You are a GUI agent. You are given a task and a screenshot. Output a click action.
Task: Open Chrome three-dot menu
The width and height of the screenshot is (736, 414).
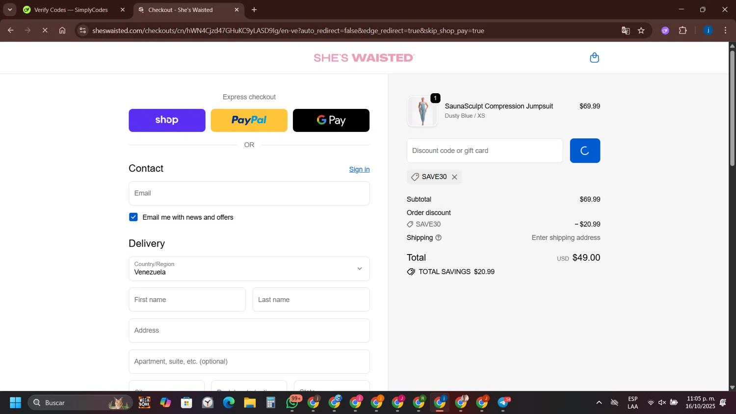(x=726, y=30)
